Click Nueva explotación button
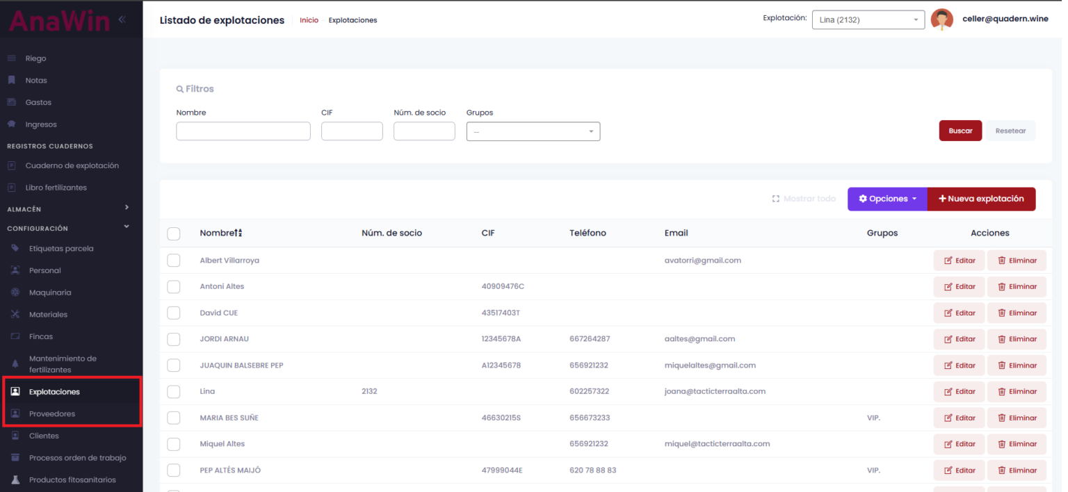Screen dimensions: 1068x492 point(981,199)
